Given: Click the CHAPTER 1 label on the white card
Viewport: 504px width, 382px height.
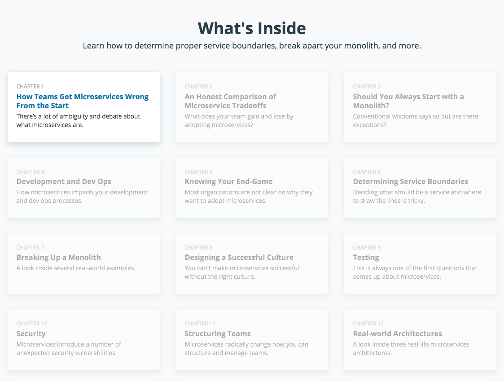Looking at the screenshot, I should click(30, 86).
